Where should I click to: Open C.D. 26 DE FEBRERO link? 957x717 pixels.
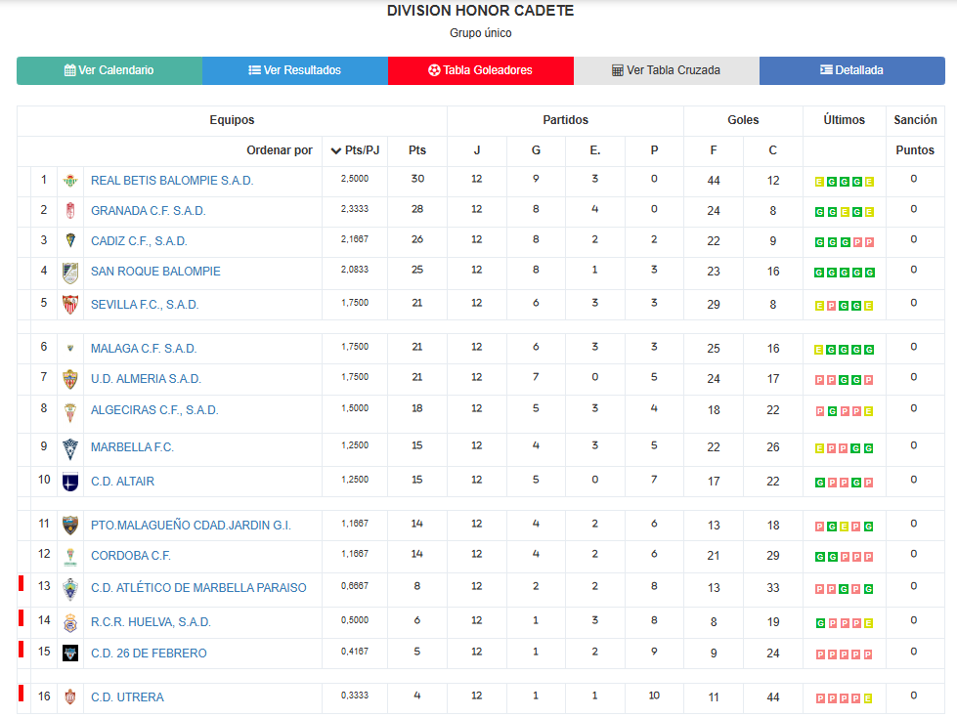pos(149,653)
